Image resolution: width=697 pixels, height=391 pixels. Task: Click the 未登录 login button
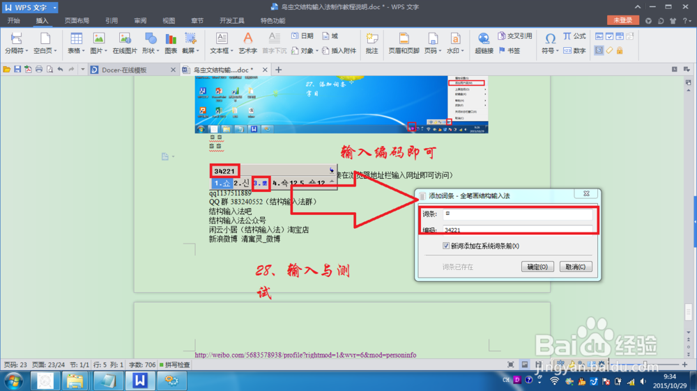tap(622, 20)
